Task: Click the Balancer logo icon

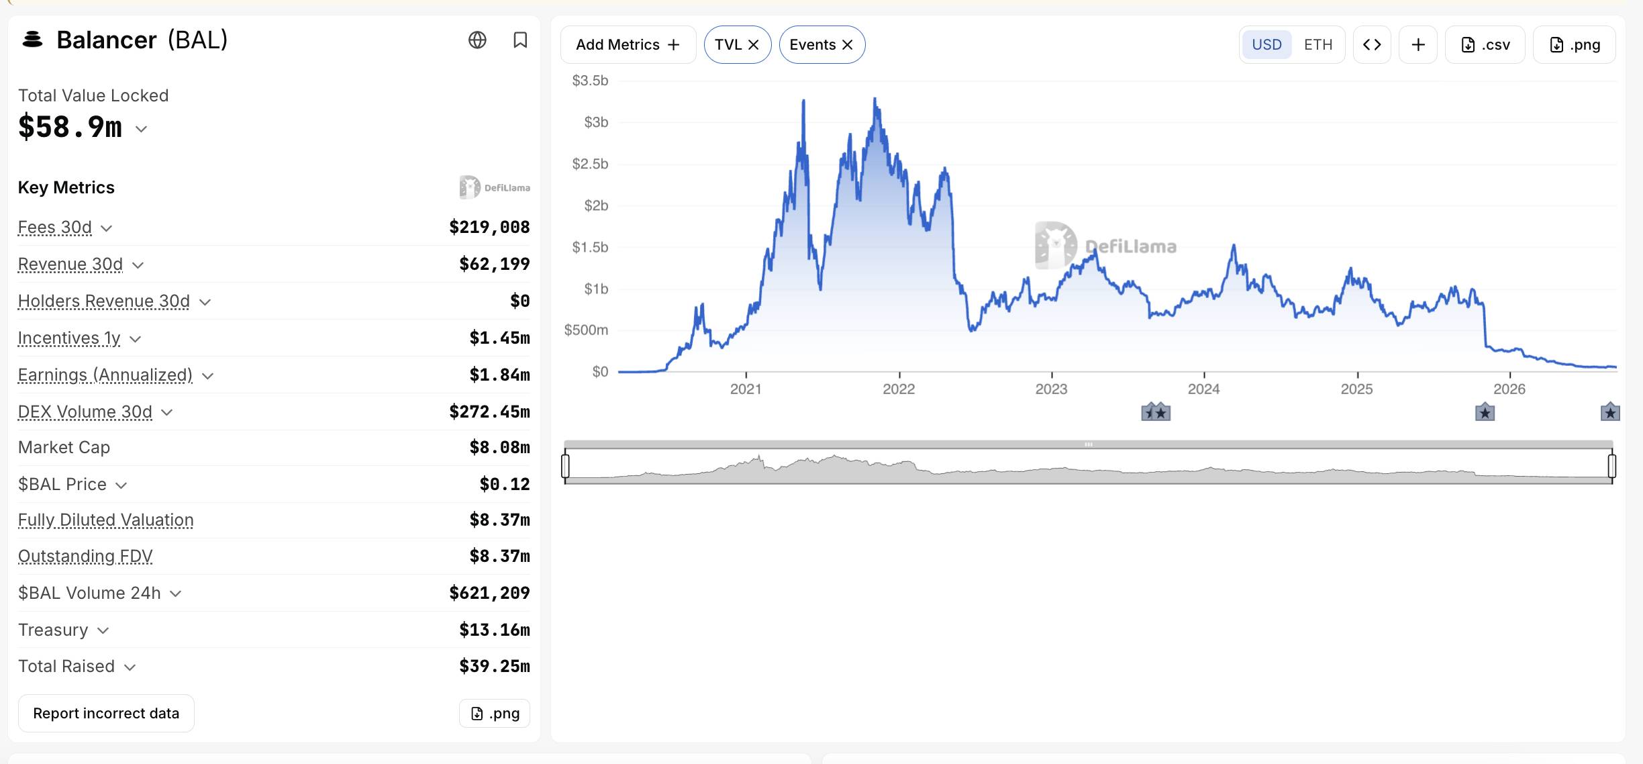Action: (32, 40)
